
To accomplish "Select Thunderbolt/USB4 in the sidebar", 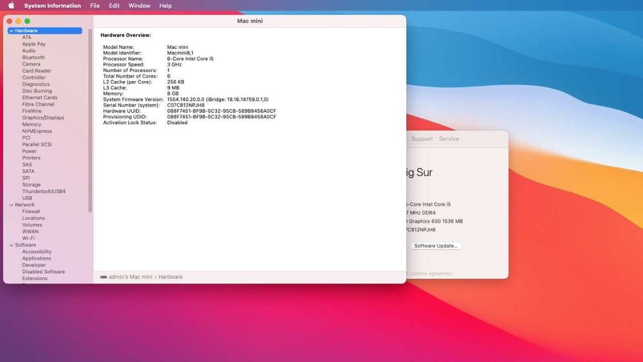I will click(44, 192).
